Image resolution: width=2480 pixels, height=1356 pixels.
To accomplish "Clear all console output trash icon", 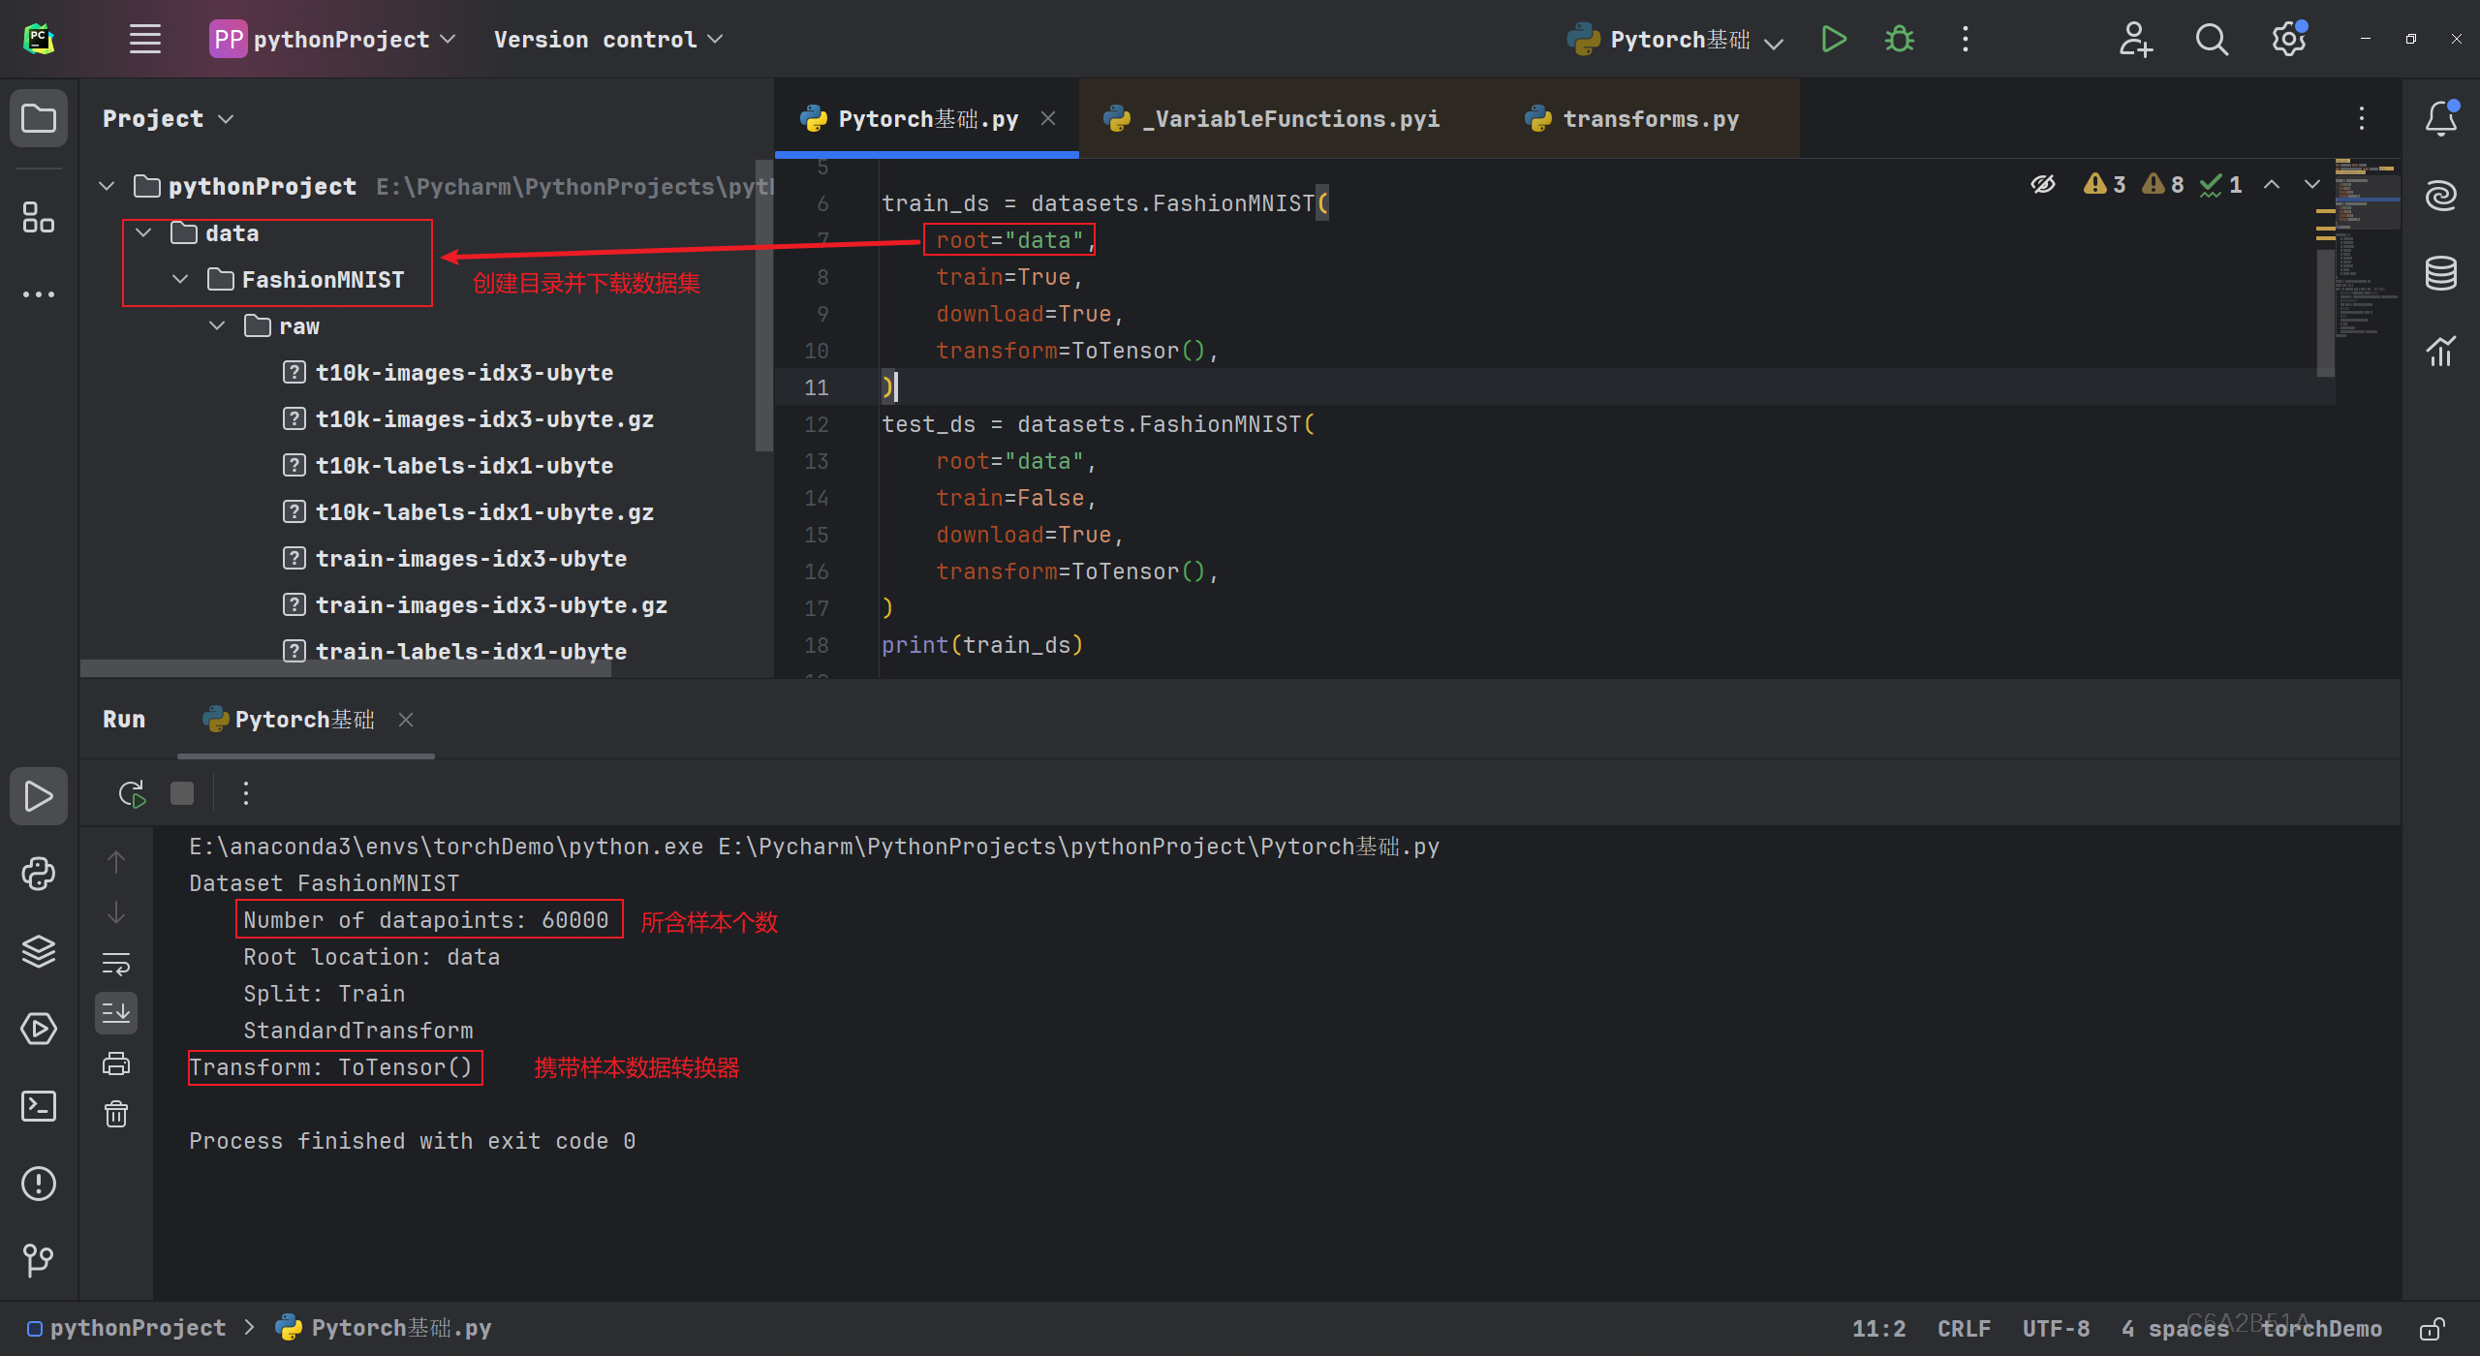I will pos(116,1114).
